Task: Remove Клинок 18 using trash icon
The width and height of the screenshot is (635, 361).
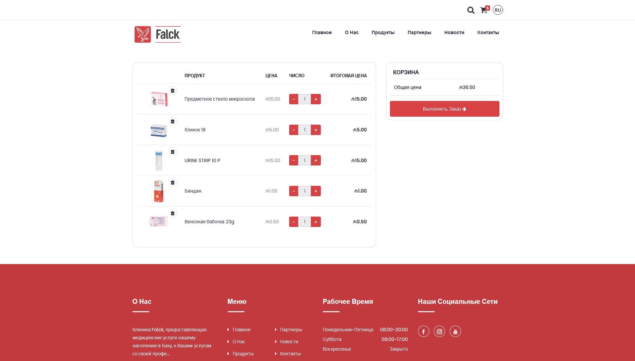Action: click(173, 121)
